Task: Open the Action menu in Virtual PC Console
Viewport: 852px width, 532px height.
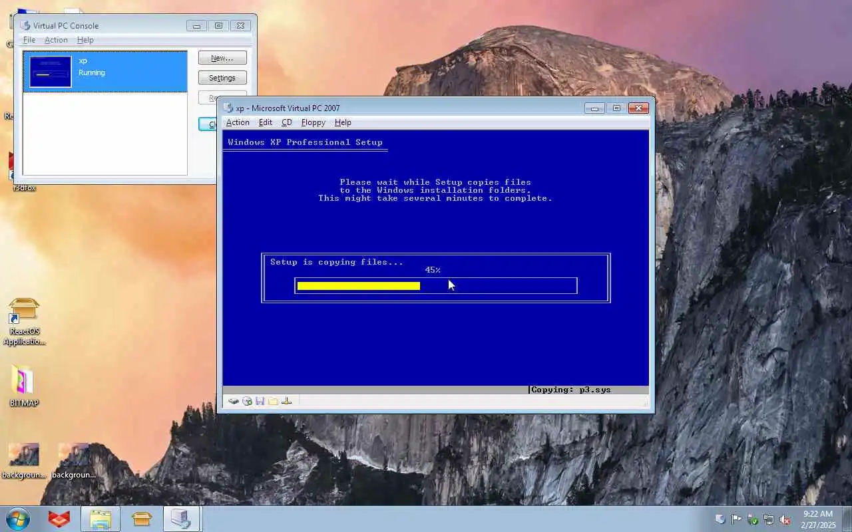Action: click(x=56, y=40)
